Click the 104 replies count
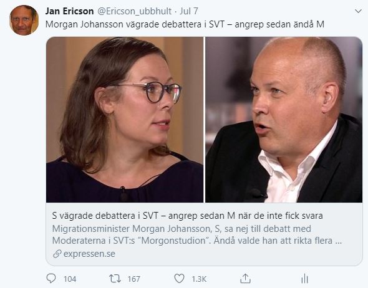The width and height of the screenshot is (368, 288). pyautogui.click(x=70, y=279)
